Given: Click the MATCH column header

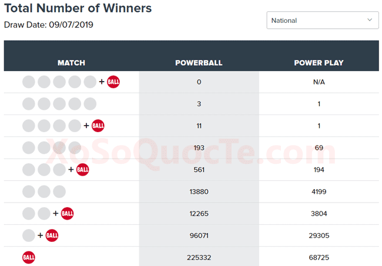Looking at the screenshot, I should click(x=71, y=63).
